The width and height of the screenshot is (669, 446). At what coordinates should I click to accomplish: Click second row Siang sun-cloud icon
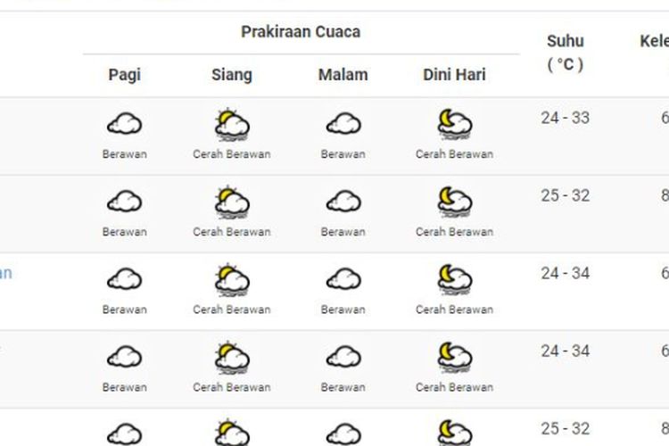231,202
